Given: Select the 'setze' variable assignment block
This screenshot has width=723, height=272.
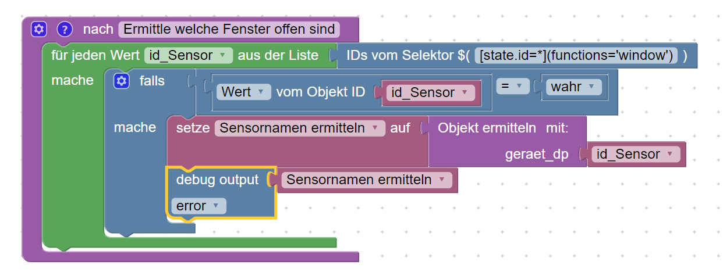Looking at the screenshot, I should point(192,128).
